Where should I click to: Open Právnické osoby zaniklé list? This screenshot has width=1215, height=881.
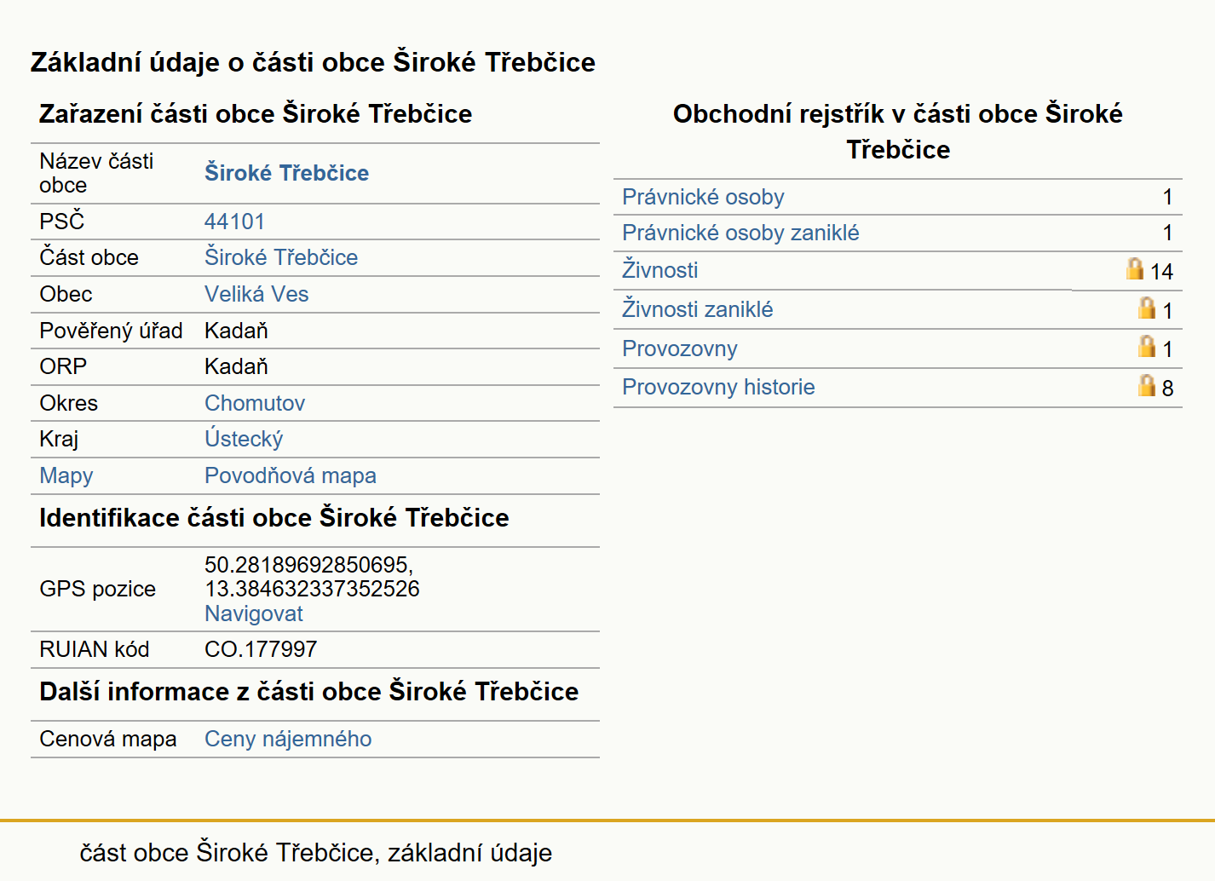(740, 233)
